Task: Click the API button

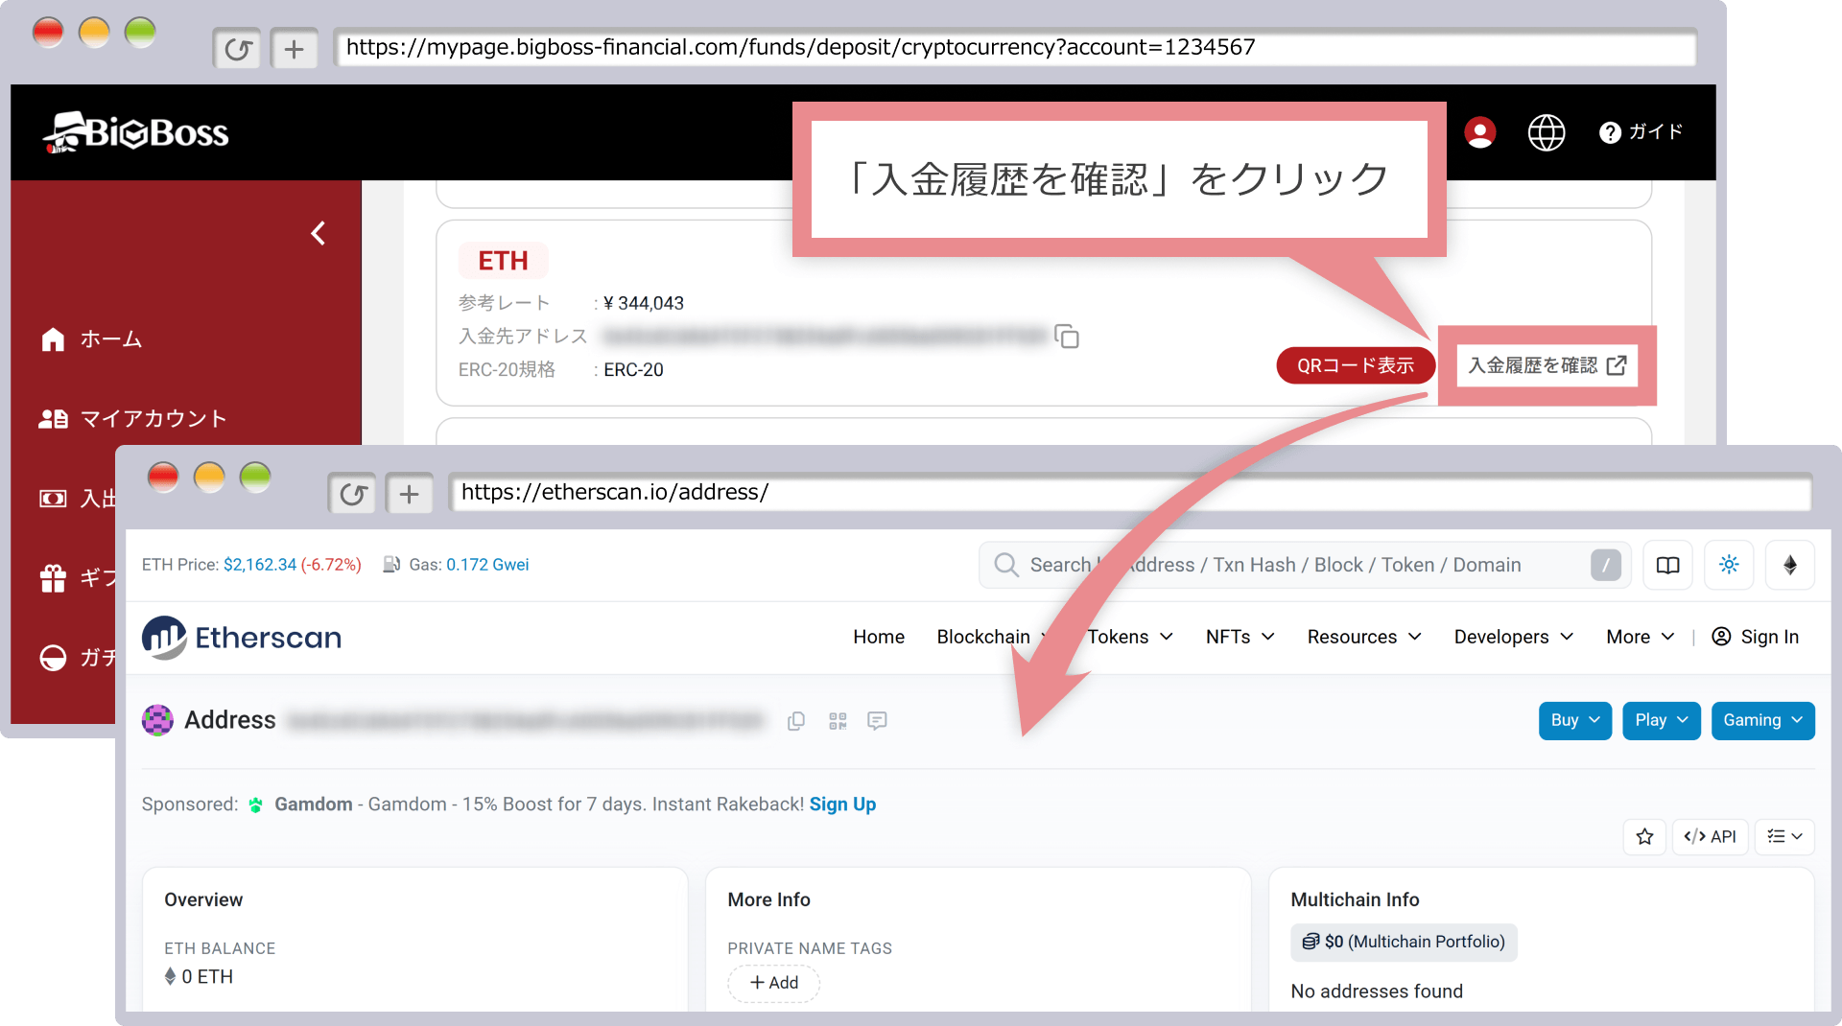Action: pos(1710,837)
